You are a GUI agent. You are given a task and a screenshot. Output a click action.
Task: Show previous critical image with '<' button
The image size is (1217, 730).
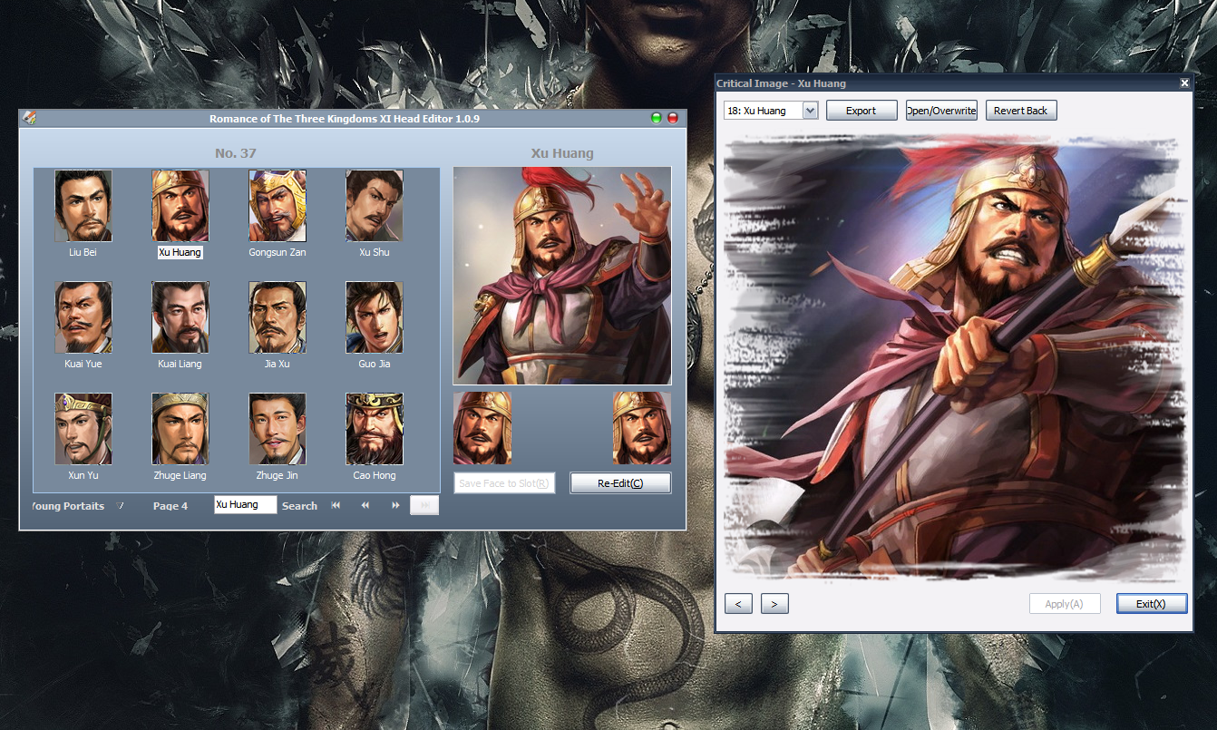click(x=738, y=604)
